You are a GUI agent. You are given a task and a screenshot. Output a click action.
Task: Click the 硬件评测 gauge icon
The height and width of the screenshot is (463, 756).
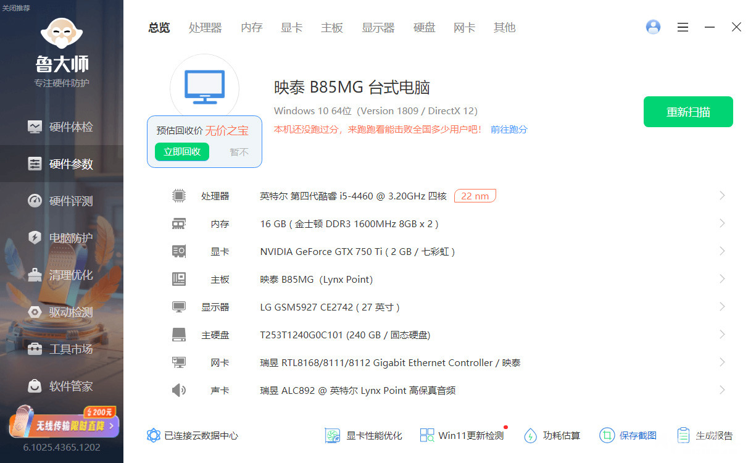[x=35, y=201]
